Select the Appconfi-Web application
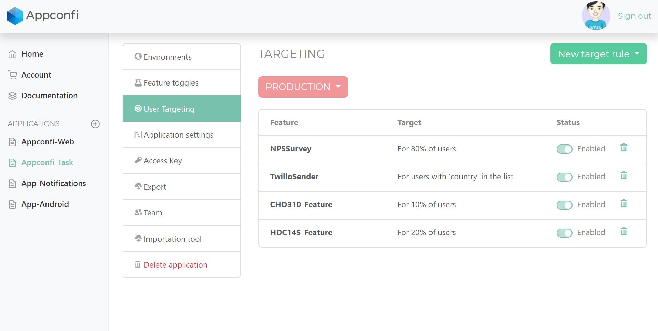This screenshot has height=331, width=658. coord(48,142)
